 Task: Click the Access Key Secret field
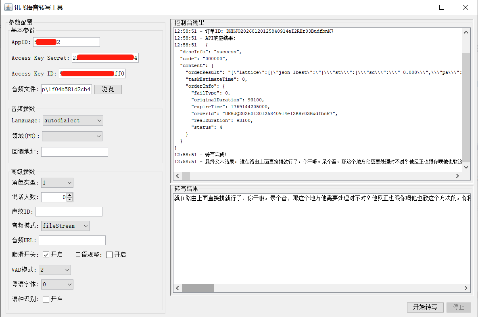click(x=105, y=58)
